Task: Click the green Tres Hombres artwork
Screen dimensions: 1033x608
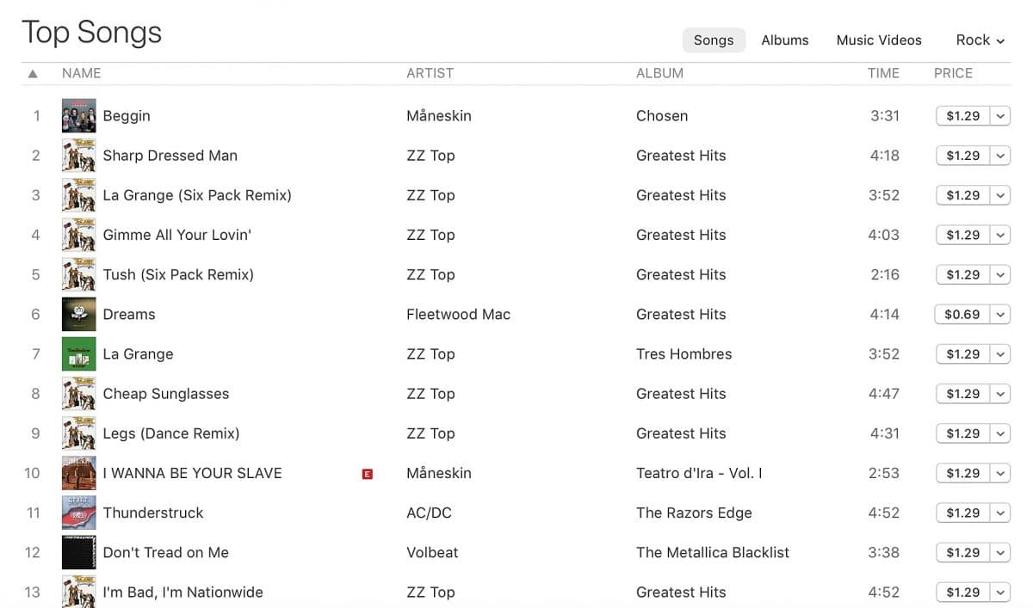Action: tap(78, 354)
